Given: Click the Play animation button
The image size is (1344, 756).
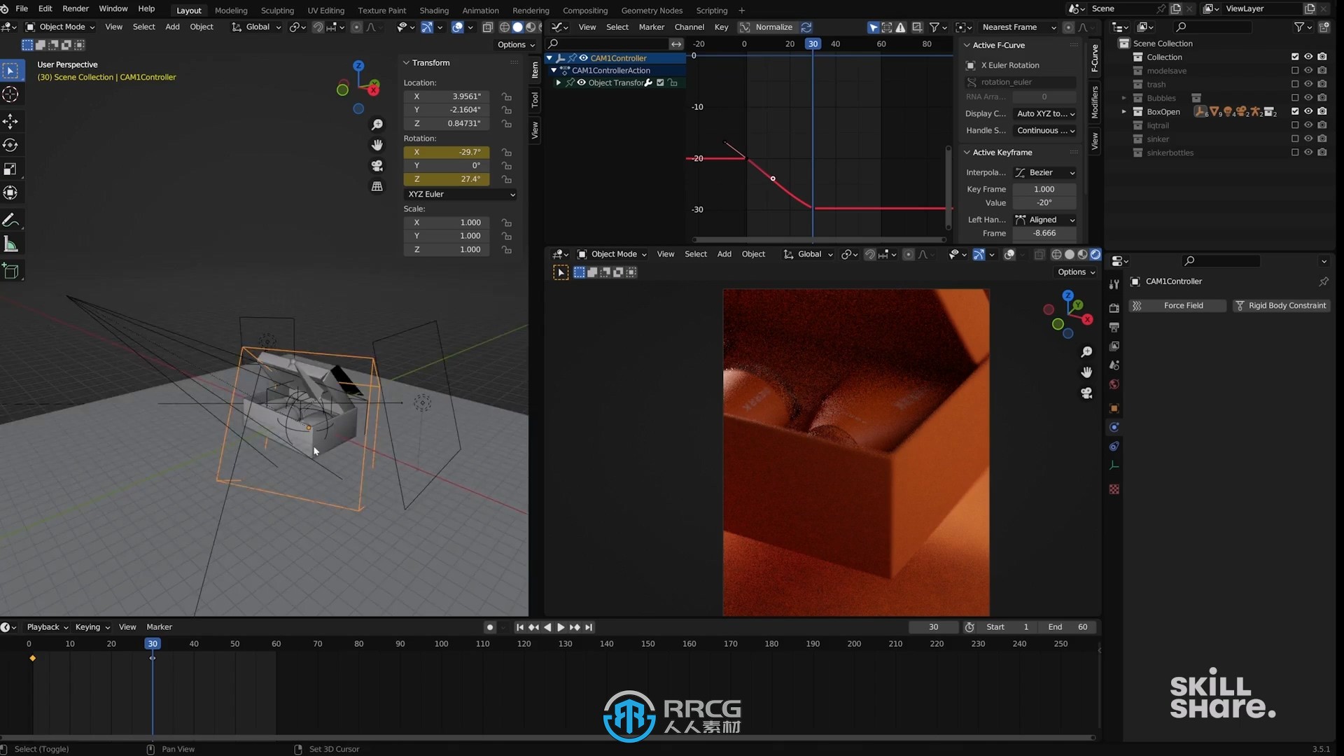Looking at the screenshot, I should [x=560, y=626].
